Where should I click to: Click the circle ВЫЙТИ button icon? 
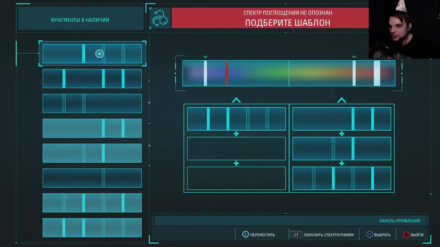(406, 235)
